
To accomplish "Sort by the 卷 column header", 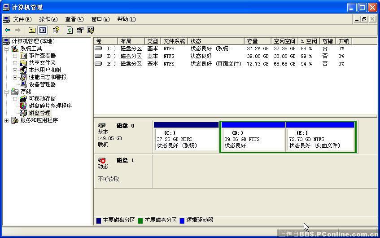I will (x=106, y=41).
